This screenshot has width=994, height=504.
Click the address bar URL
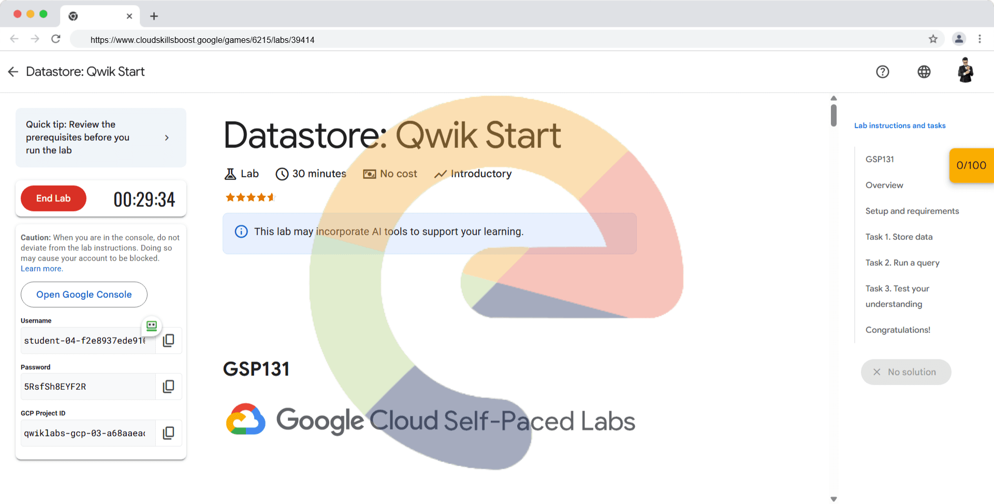[202, 40]
